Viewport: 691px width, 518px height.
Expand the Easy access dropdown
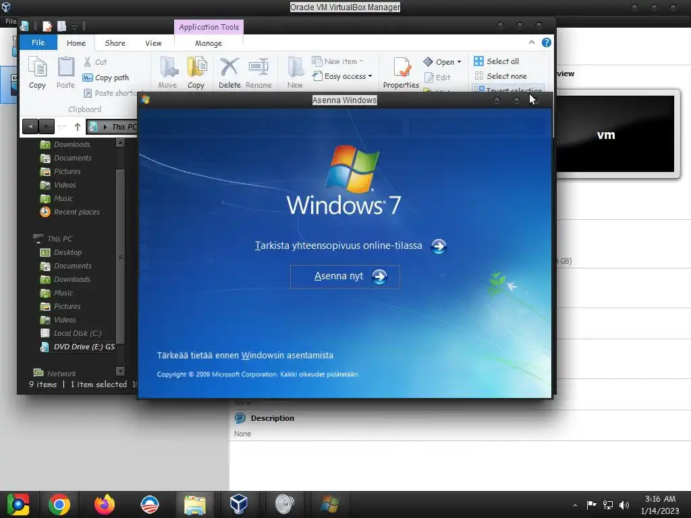click(x=370, y=76)
